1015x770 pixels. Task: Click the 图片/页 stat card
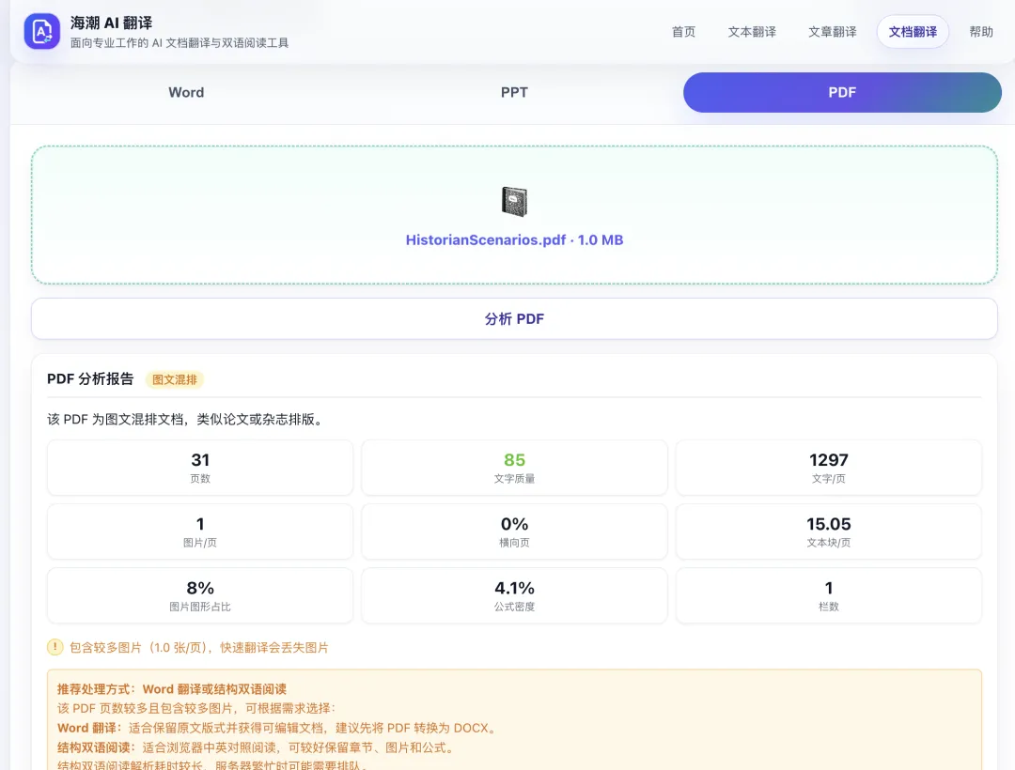(200, 531)
